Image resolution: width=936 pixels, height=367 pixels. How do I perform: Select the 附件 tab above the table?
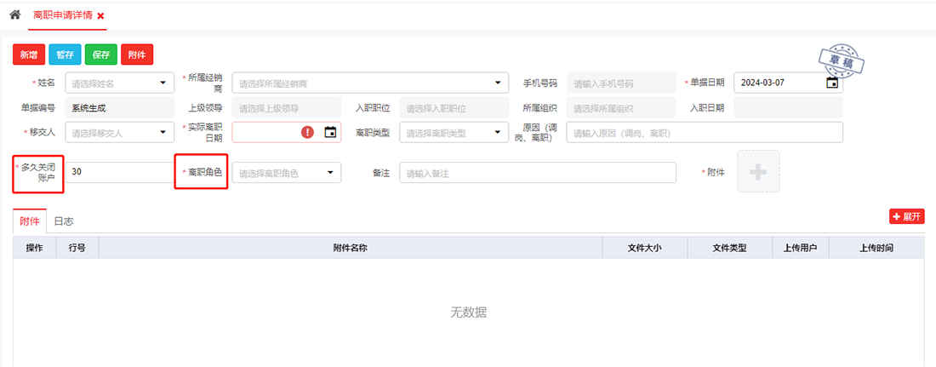30,221
